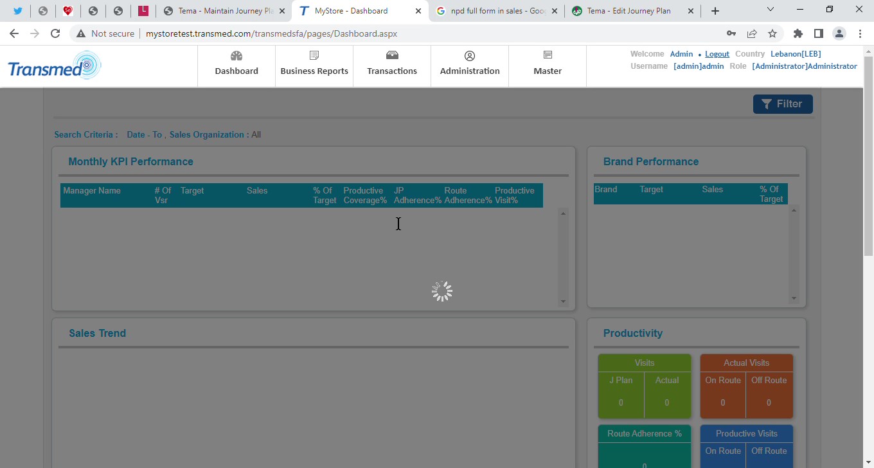Click the share page icon in address bar

point(752,33)
